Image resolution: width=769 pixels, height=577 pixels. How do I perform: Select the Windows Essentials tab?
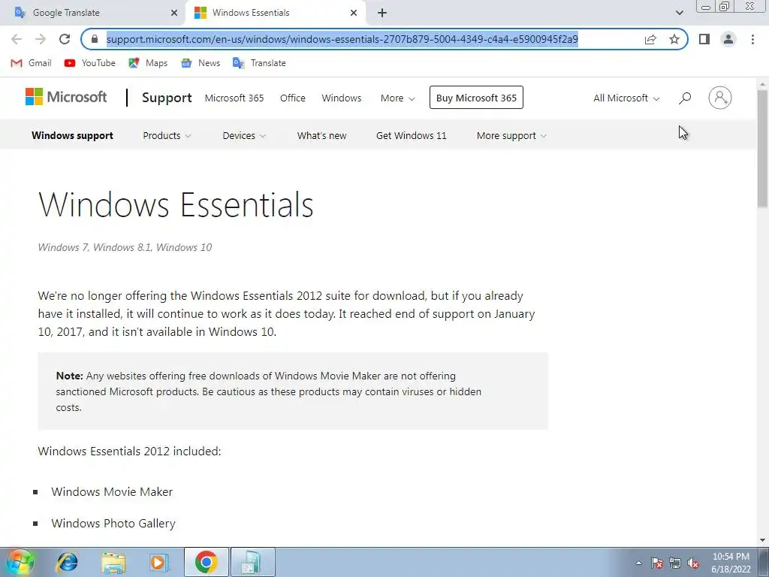pos(275,13)
